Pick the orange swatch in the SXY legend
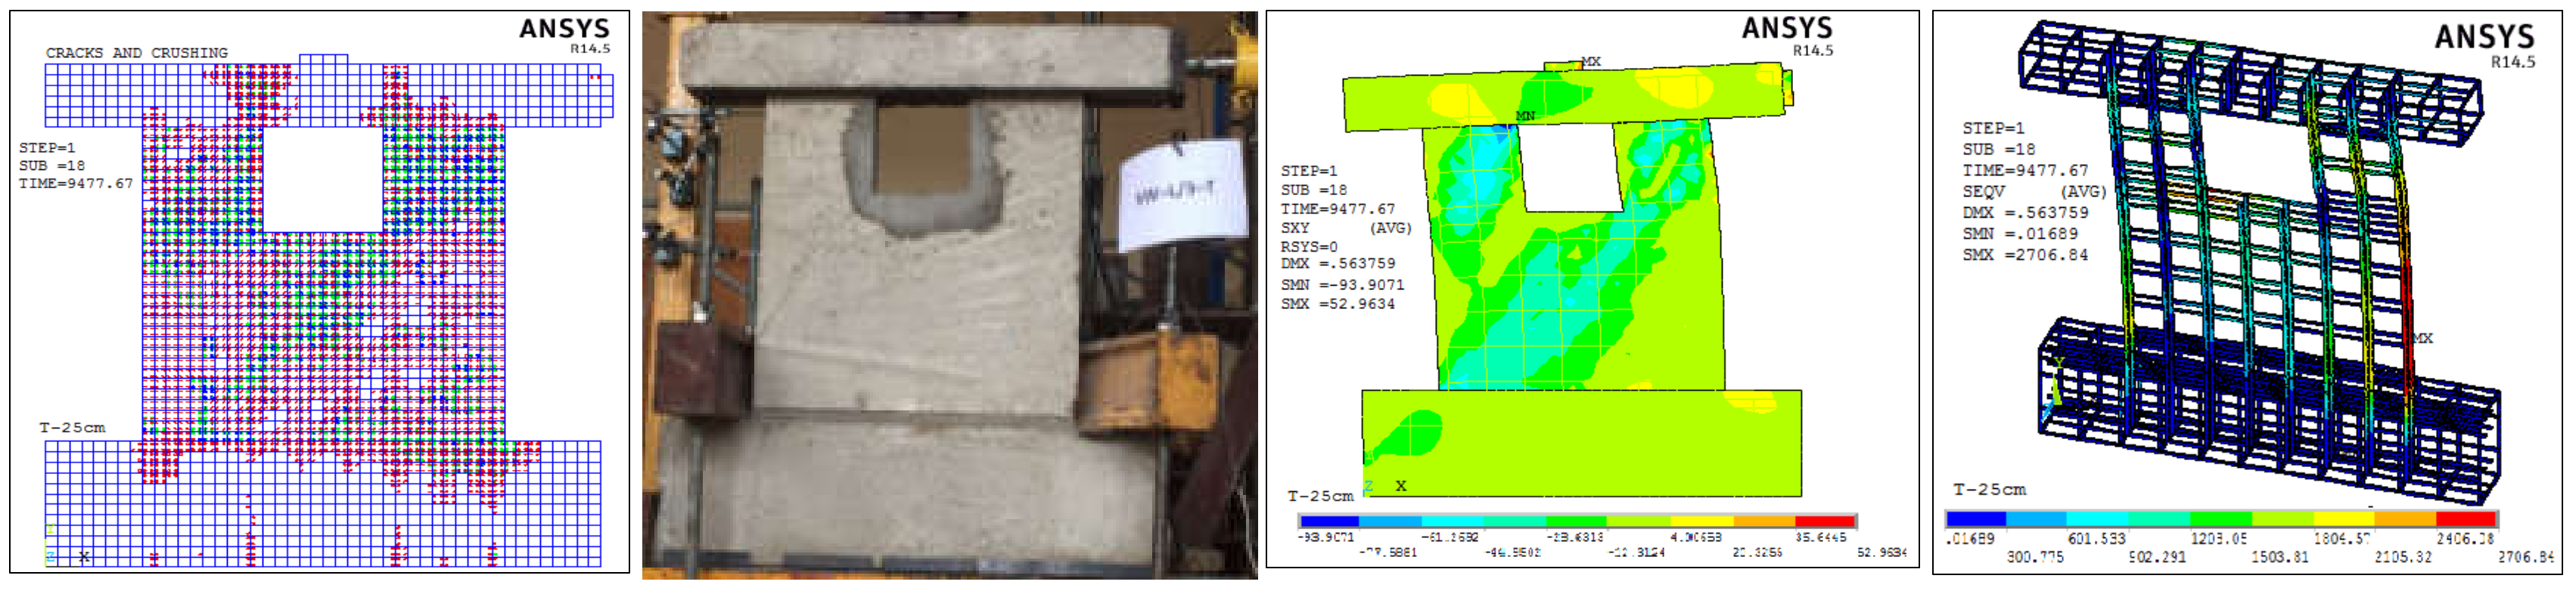Image resolution: width=2576 pixels, height=594 pixels. (x=1764, y=521)
